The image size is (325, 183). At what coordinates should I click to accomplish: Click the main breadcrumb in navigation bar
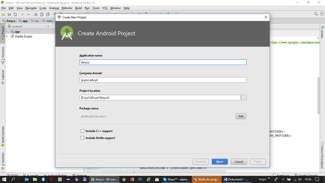[x=48, y=21]
